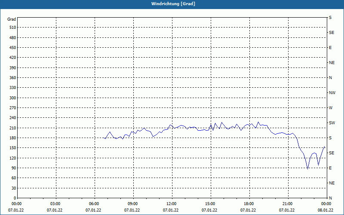Image resolution: width=344 pixels, height=215 pixels.
Task: Select the NW compass direction label
Action: 332,93
